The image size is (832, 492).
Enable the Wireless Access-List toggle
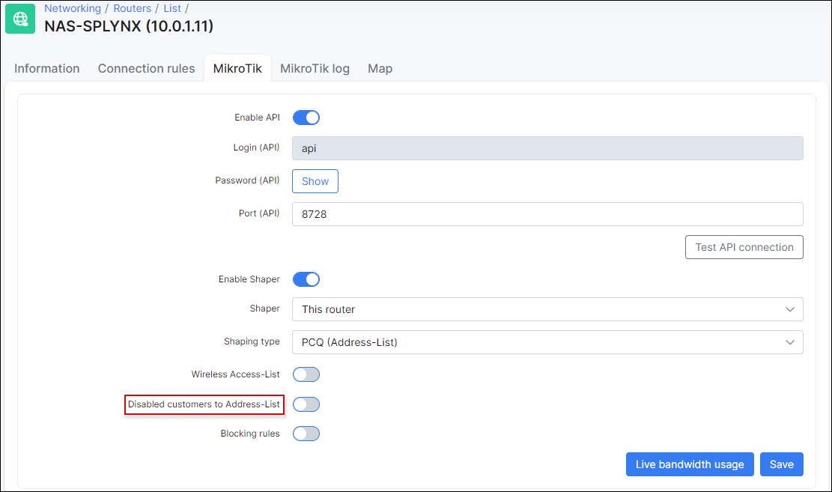point(306,374)
